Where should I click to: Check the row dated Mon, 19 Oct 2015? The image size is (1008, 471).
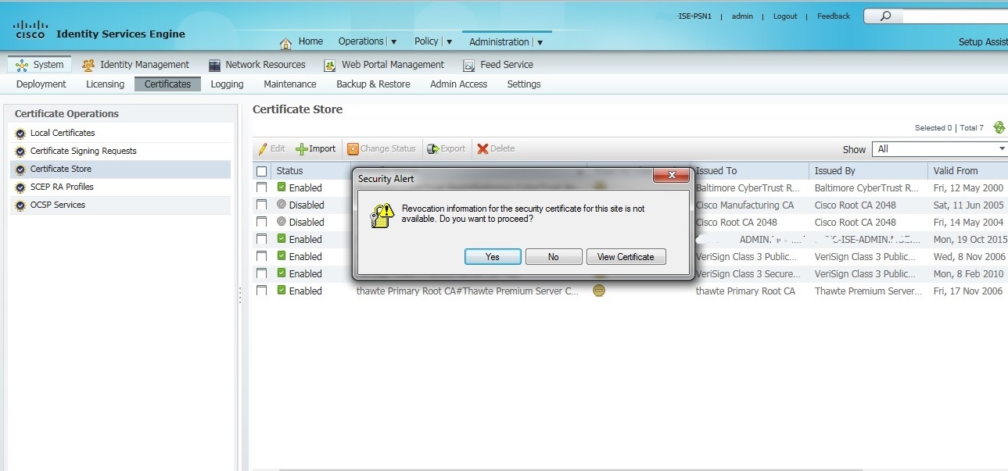(261, 239)
